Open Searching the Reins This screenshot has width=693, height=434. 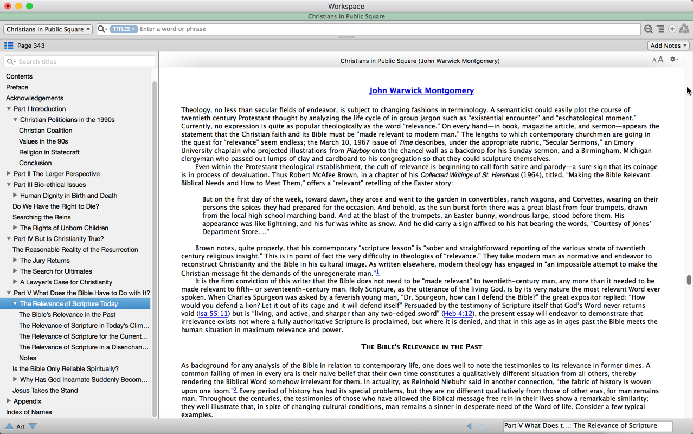point(42,217)
